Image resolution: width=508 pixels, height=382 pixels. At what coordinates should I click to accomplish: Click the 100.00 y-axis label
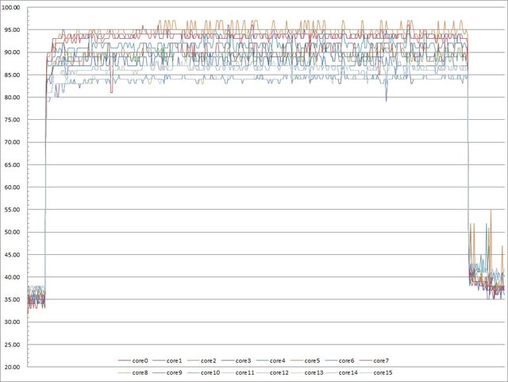13,7
